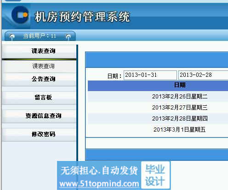Click the 机房预约管理系统 title banner
Viewport: 228px width, 190px height.
tap(82, 17)
